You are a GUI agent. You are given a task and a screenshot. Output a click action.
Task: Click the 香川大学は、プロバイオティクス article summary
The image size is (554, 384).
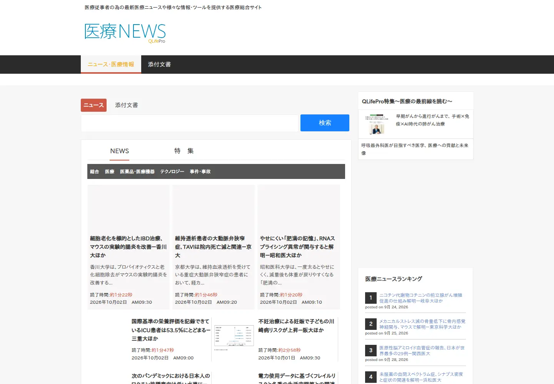coord(128,275)
